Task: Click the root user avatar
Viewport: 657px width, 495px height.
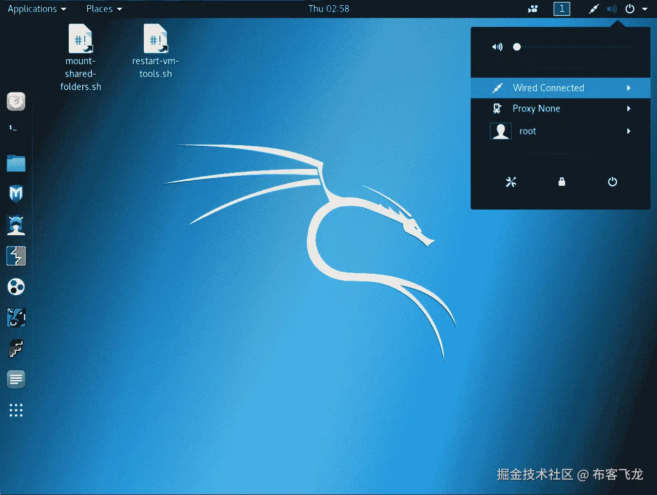Action: 500,131
